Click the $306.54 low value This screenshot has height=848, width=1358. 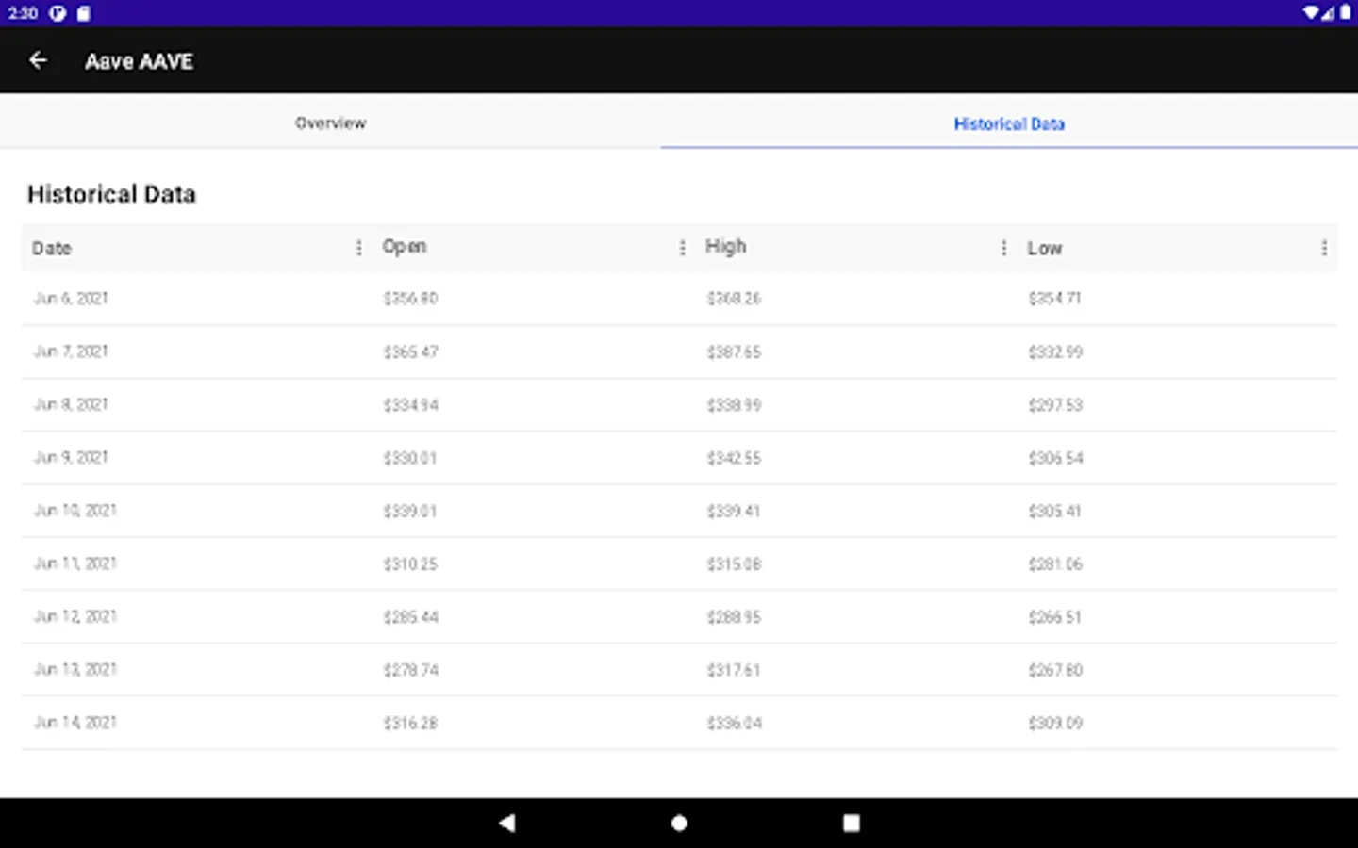click(x=1055, y=458)
